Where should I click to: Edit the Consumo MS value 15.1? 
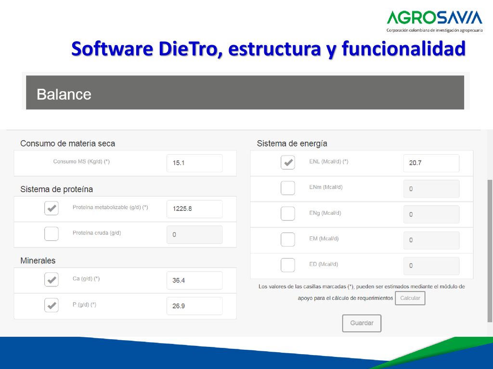pyautogui.click(x=195, y=163)
